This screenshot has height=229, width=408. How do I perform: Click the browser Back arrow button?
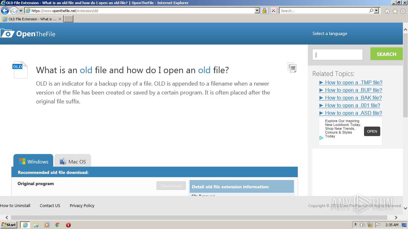pos(5,11)
